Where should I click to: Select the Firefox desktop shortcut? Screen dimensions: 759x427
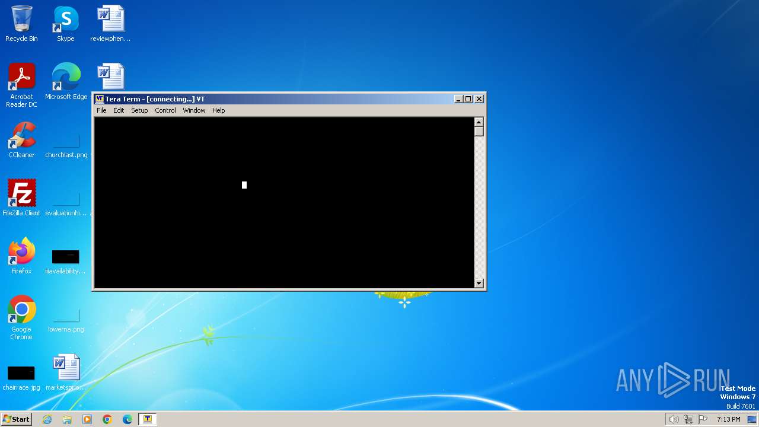21,256
